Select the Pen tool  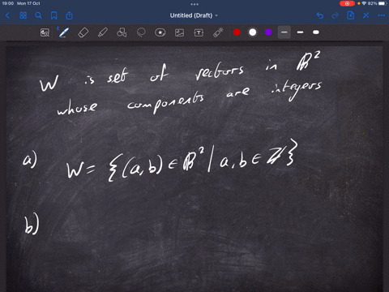64,32
